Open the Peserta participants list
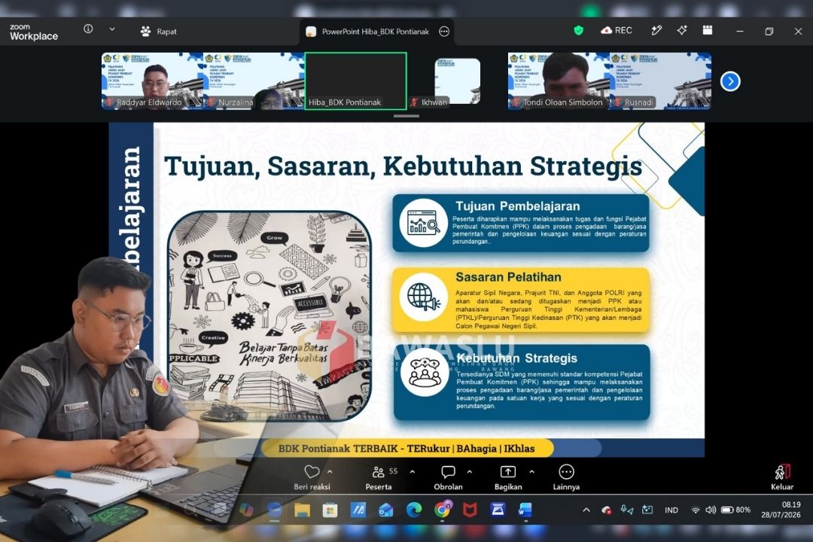 tap(379, 471)
